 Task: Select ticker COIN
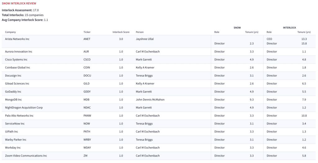(x=87, y=68)
